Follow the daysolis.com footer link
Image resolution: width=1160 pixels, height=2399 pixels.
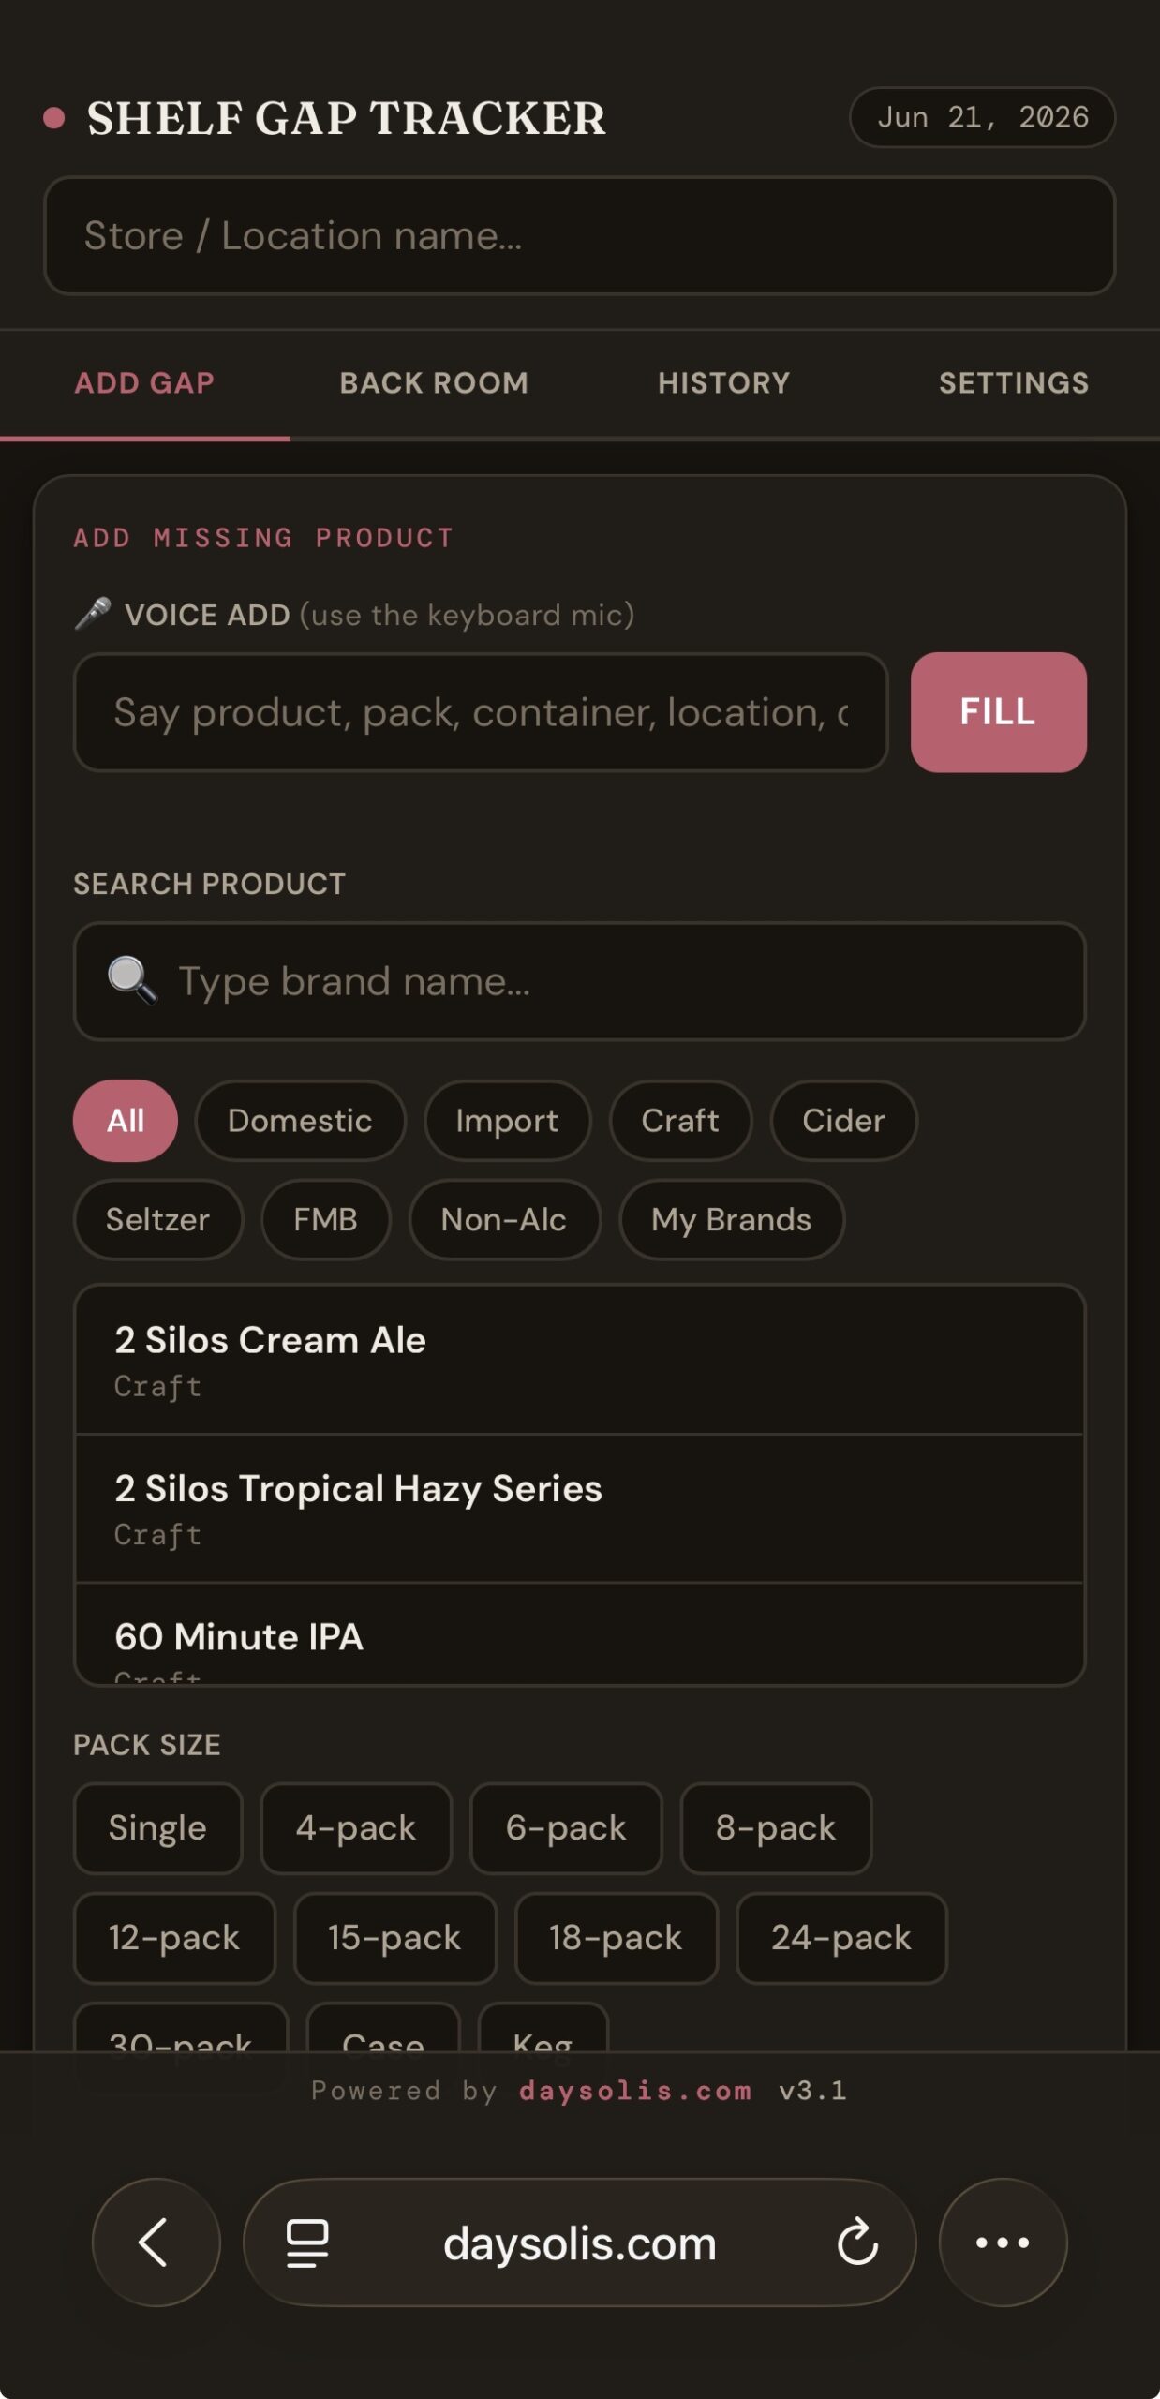click(x=635, y=2091)
